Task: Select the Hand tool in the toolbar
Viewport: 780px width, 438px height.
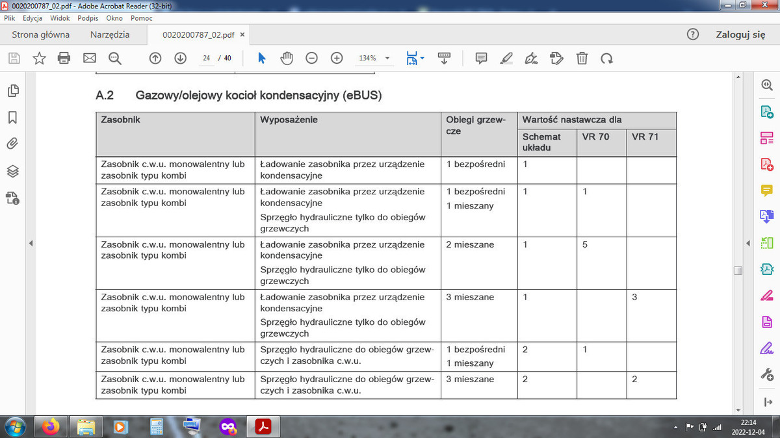Action: [287, 58]
